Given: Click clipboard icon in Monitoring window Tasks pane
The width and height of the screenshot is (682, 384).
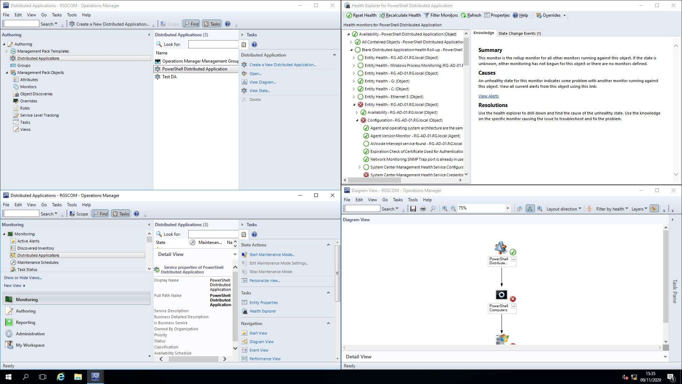Looking at the screenshot, I should coord(244,234).
